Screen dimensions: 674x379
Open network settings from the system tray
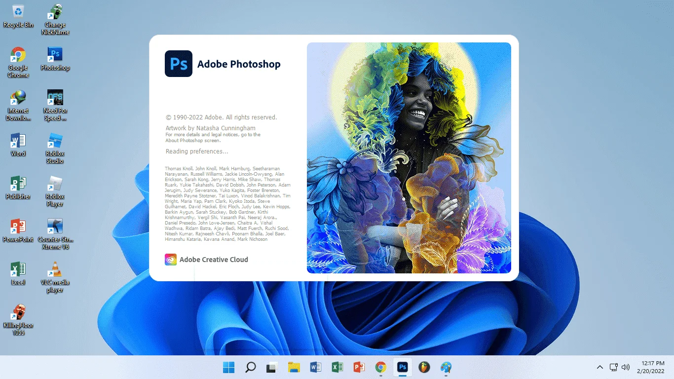pyautogui.click(x=614, y=367)
